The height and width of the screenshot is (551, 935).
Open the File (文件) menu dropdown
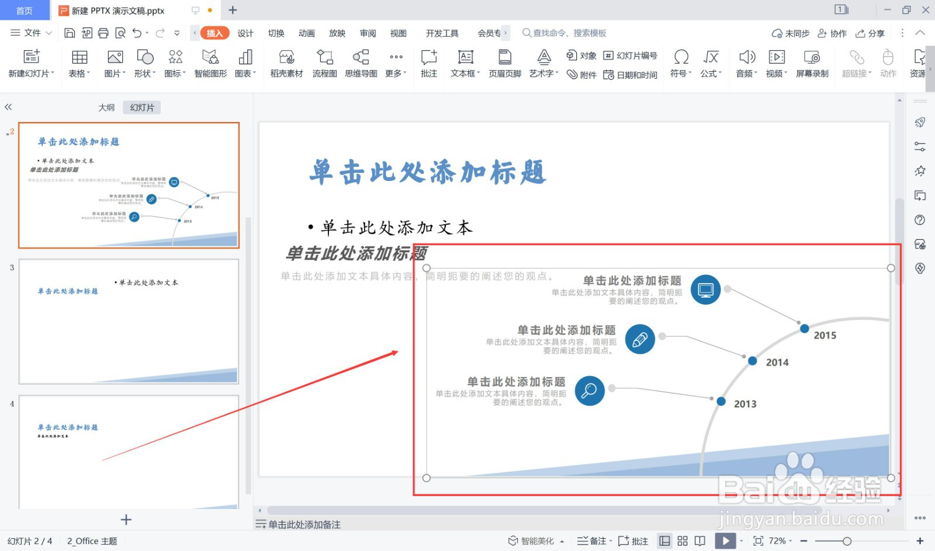32,33
